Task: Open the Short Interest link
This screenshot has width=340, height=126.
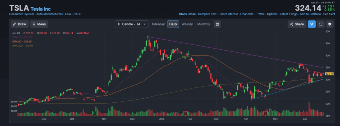Action: (x=228, y=14)
